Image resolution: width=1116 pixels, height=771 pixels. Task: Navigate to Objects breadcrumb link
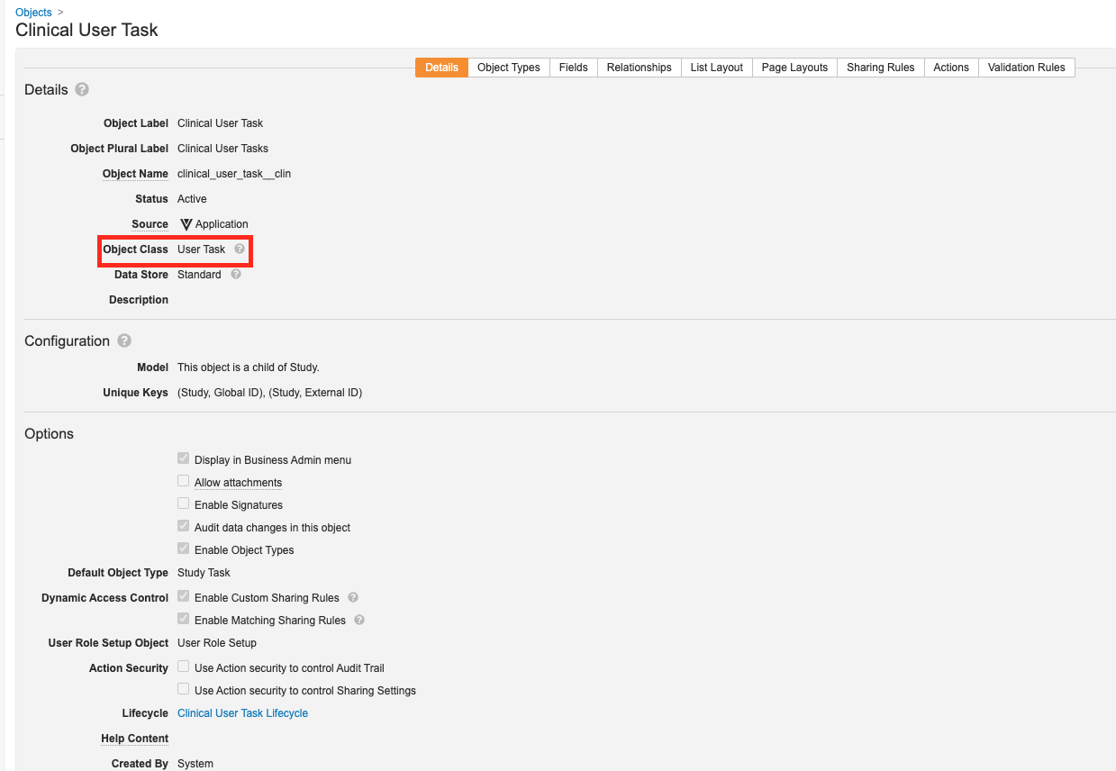tap(33, 13)
